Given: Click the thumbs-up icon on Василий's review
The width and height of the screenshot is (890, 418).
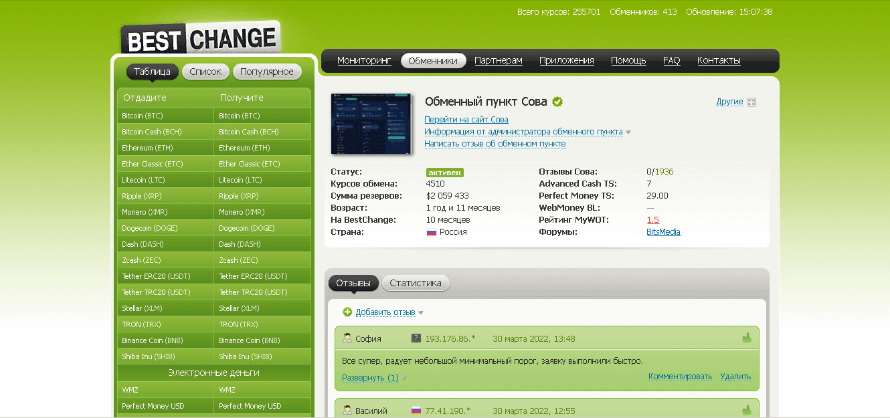Looking at the screenshot, I should (x=747, y=410).
